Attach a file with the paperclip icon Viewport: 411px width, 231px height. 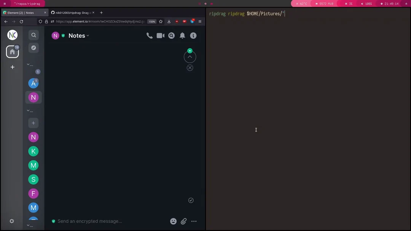183,221
